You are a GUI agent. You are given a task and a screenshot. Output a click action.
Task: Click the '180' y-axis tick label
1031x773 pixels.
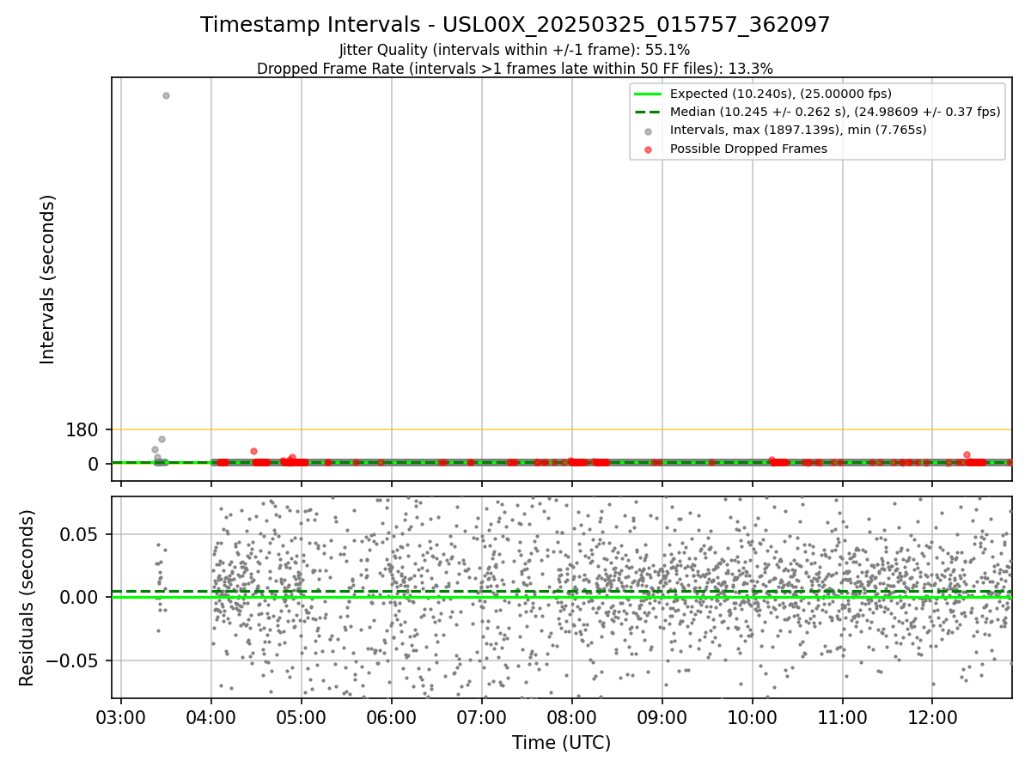click(82, 429)
